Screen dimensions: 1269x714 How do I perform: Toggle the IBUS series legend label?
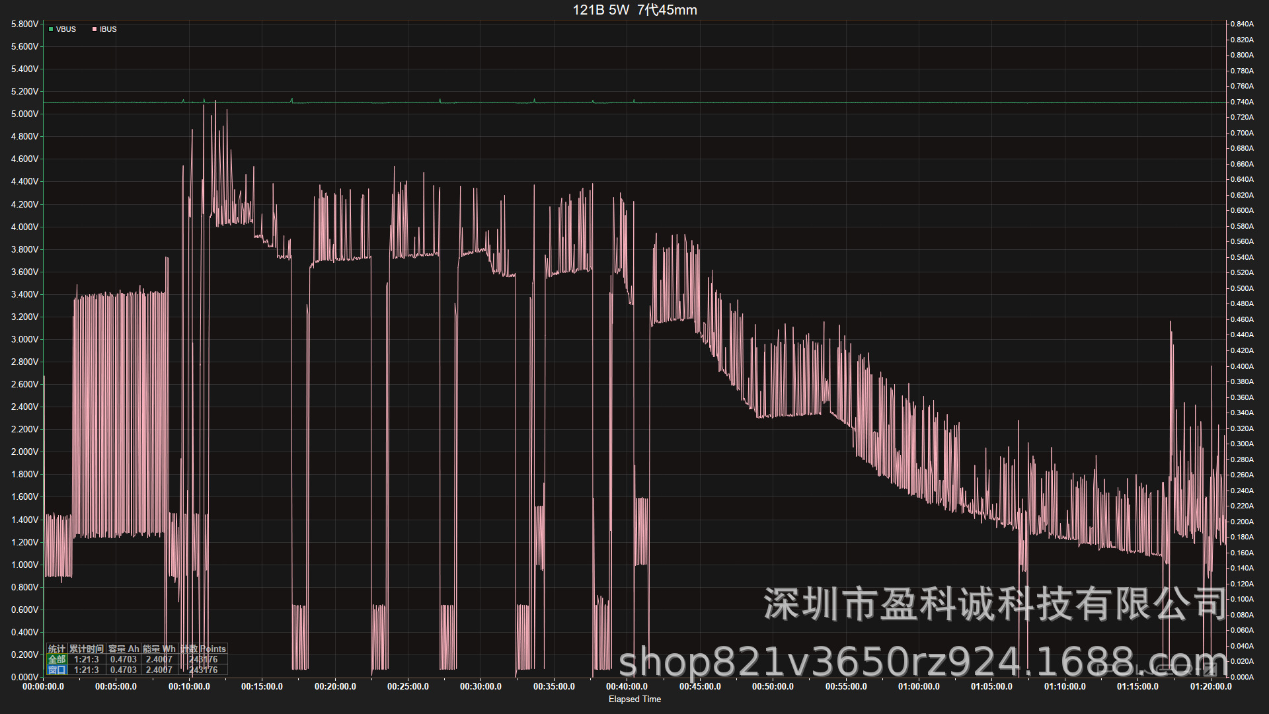coord(108,29)
